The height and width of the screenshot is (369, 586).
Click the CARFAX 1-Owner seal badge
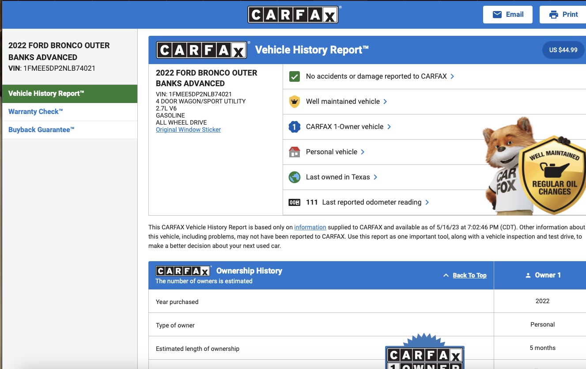tap(425, 351)
